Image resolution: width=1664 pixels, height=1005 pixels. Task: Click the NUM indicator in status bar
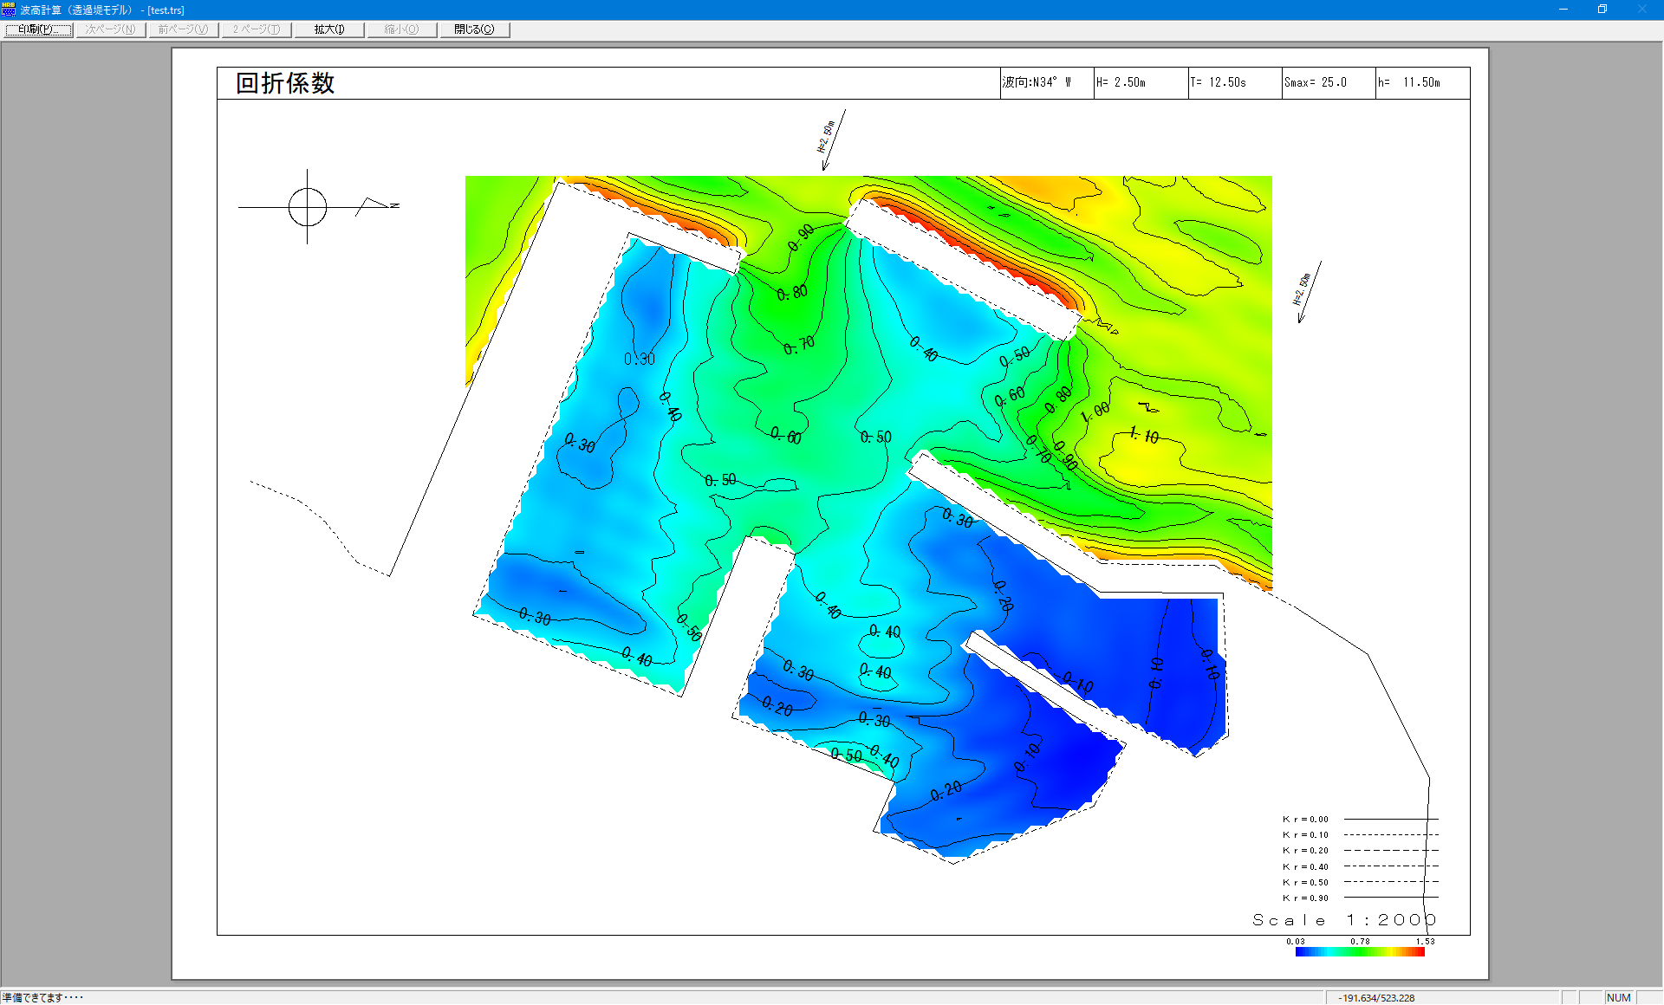click(1618, 998)
